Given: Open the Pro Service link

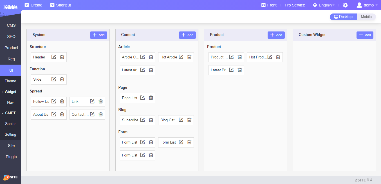Looking at the screenshot, I should click(295, 5).
